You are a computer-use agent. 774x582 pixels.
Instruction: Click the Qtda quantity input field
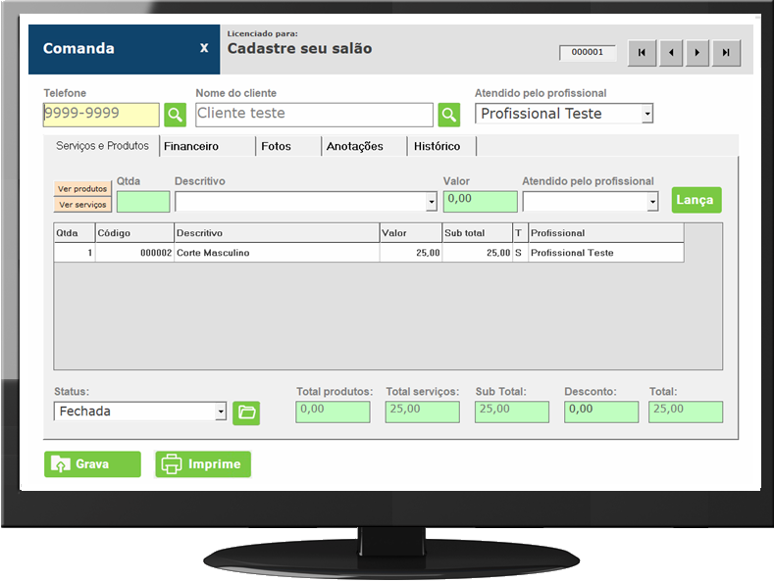point(143,202)
